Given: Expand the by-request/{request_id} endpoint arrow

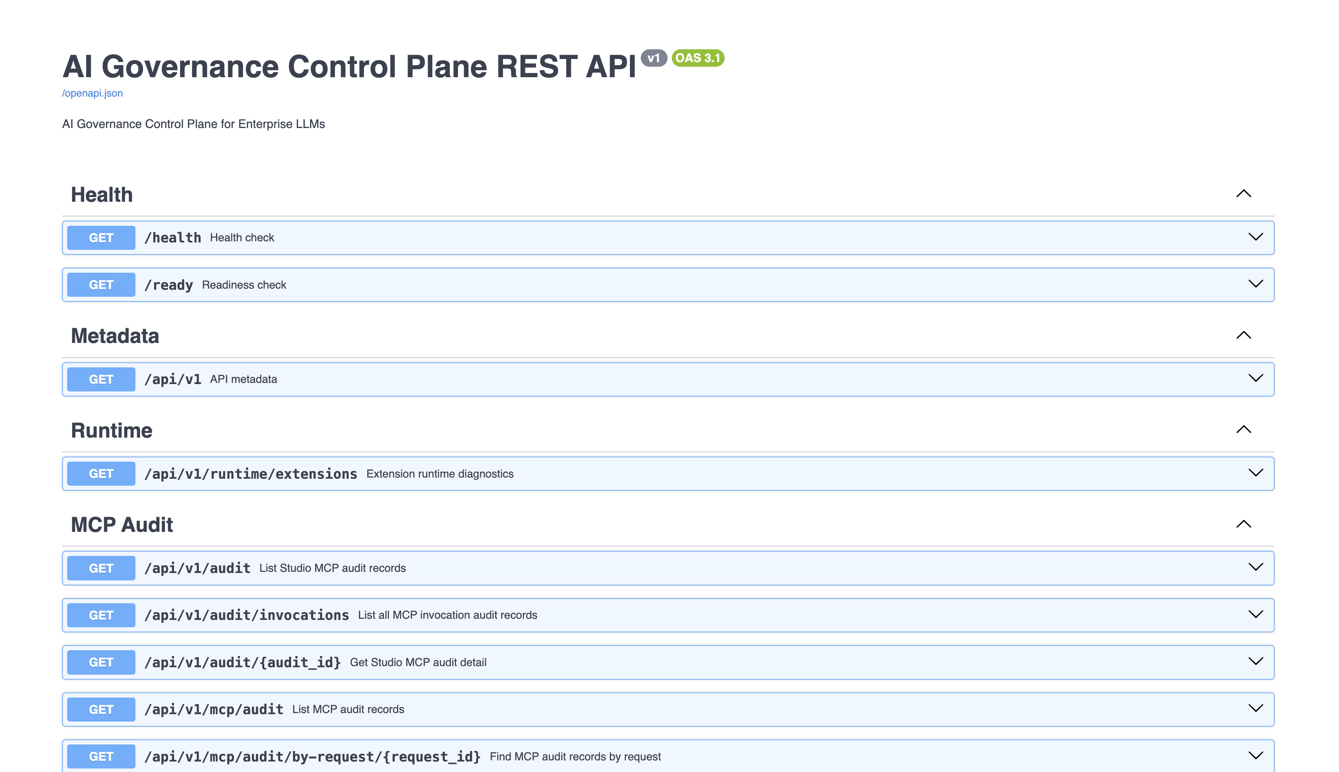Looking at the screenshot, I should pyautogui.click(x=1255, y=756).
